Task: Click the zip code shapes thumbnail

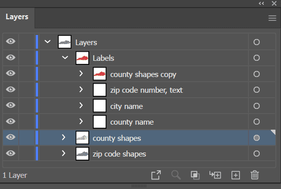Action: click(x=82, y=154)
